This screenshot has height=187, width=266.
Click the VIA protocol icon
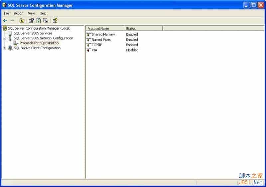click(x=89, y=50)
